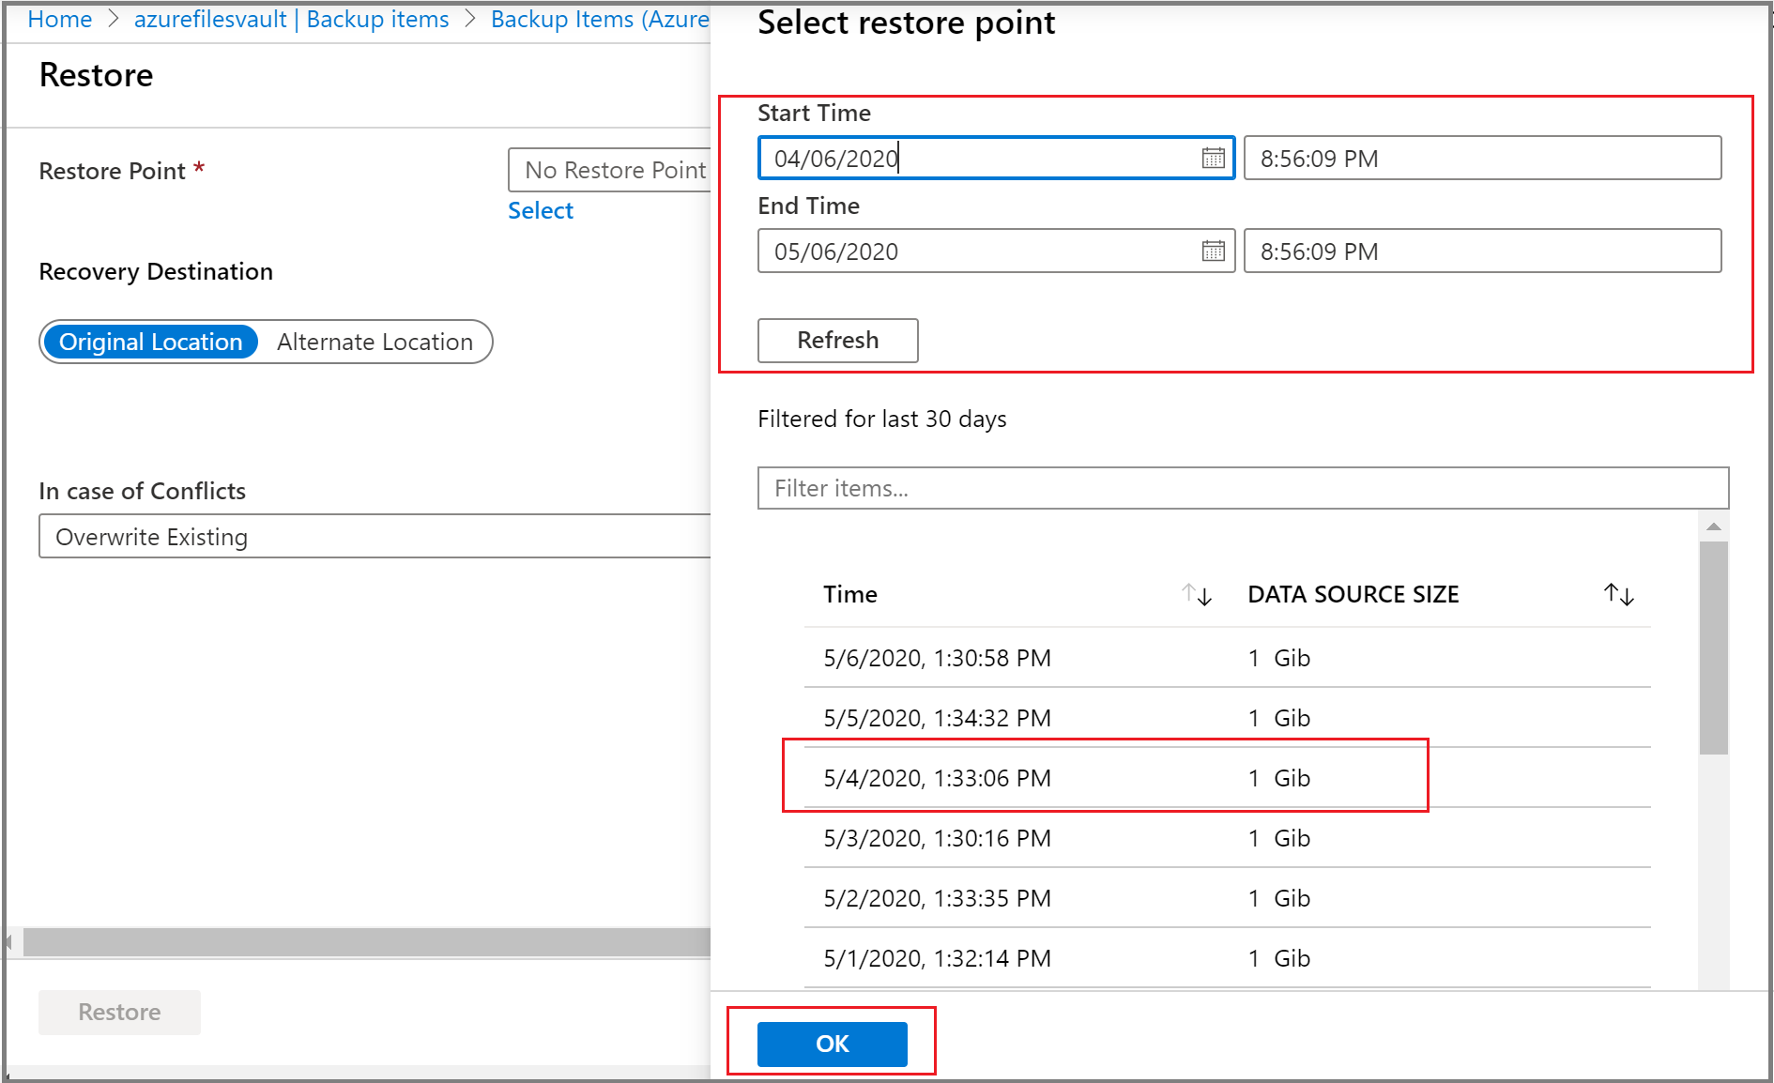Sort restore points by Time column

point(1197,594)
